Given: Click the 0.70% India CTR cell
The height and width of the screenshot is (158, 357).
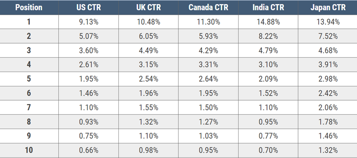Looking at the screenshot, I should [268, 150].
